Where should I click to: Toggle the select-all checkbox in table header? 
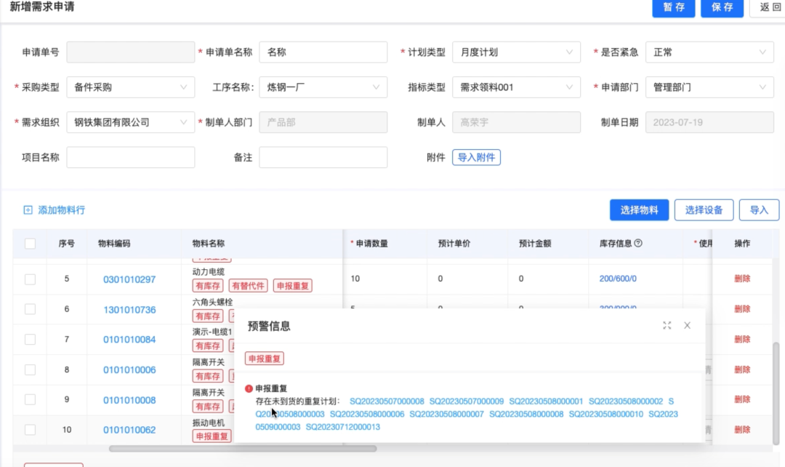(30, 243)
